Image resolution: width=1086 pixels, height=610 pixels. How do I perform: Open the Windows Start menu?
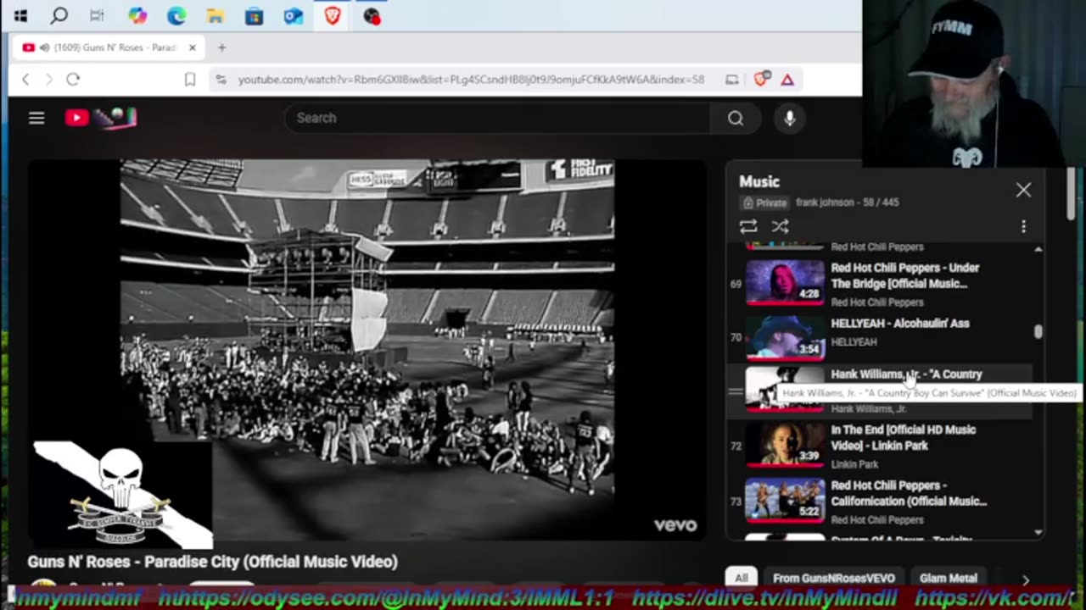click(20, 15)
